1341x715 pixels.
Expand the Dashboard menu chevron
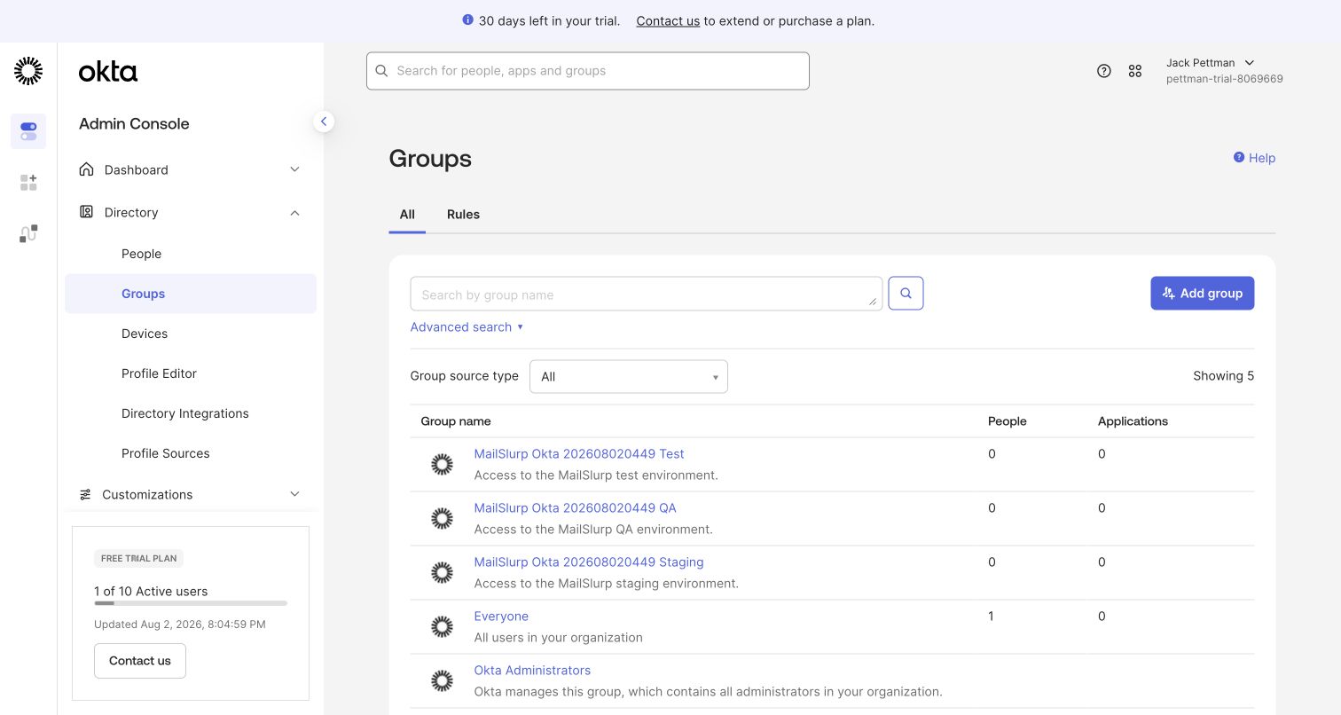point(295,169)
